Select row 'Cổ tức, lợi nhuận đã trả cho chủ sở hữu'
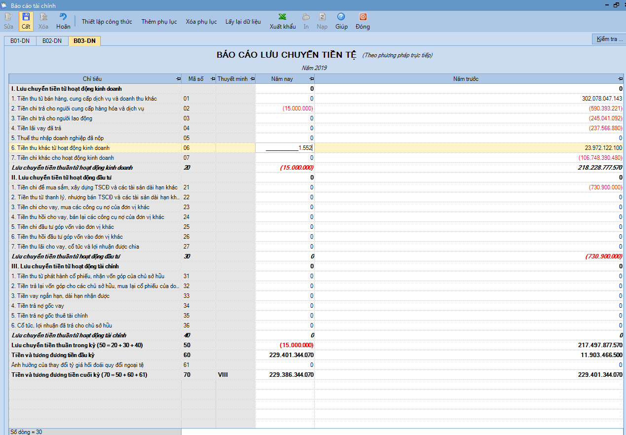 coord(316,326)
